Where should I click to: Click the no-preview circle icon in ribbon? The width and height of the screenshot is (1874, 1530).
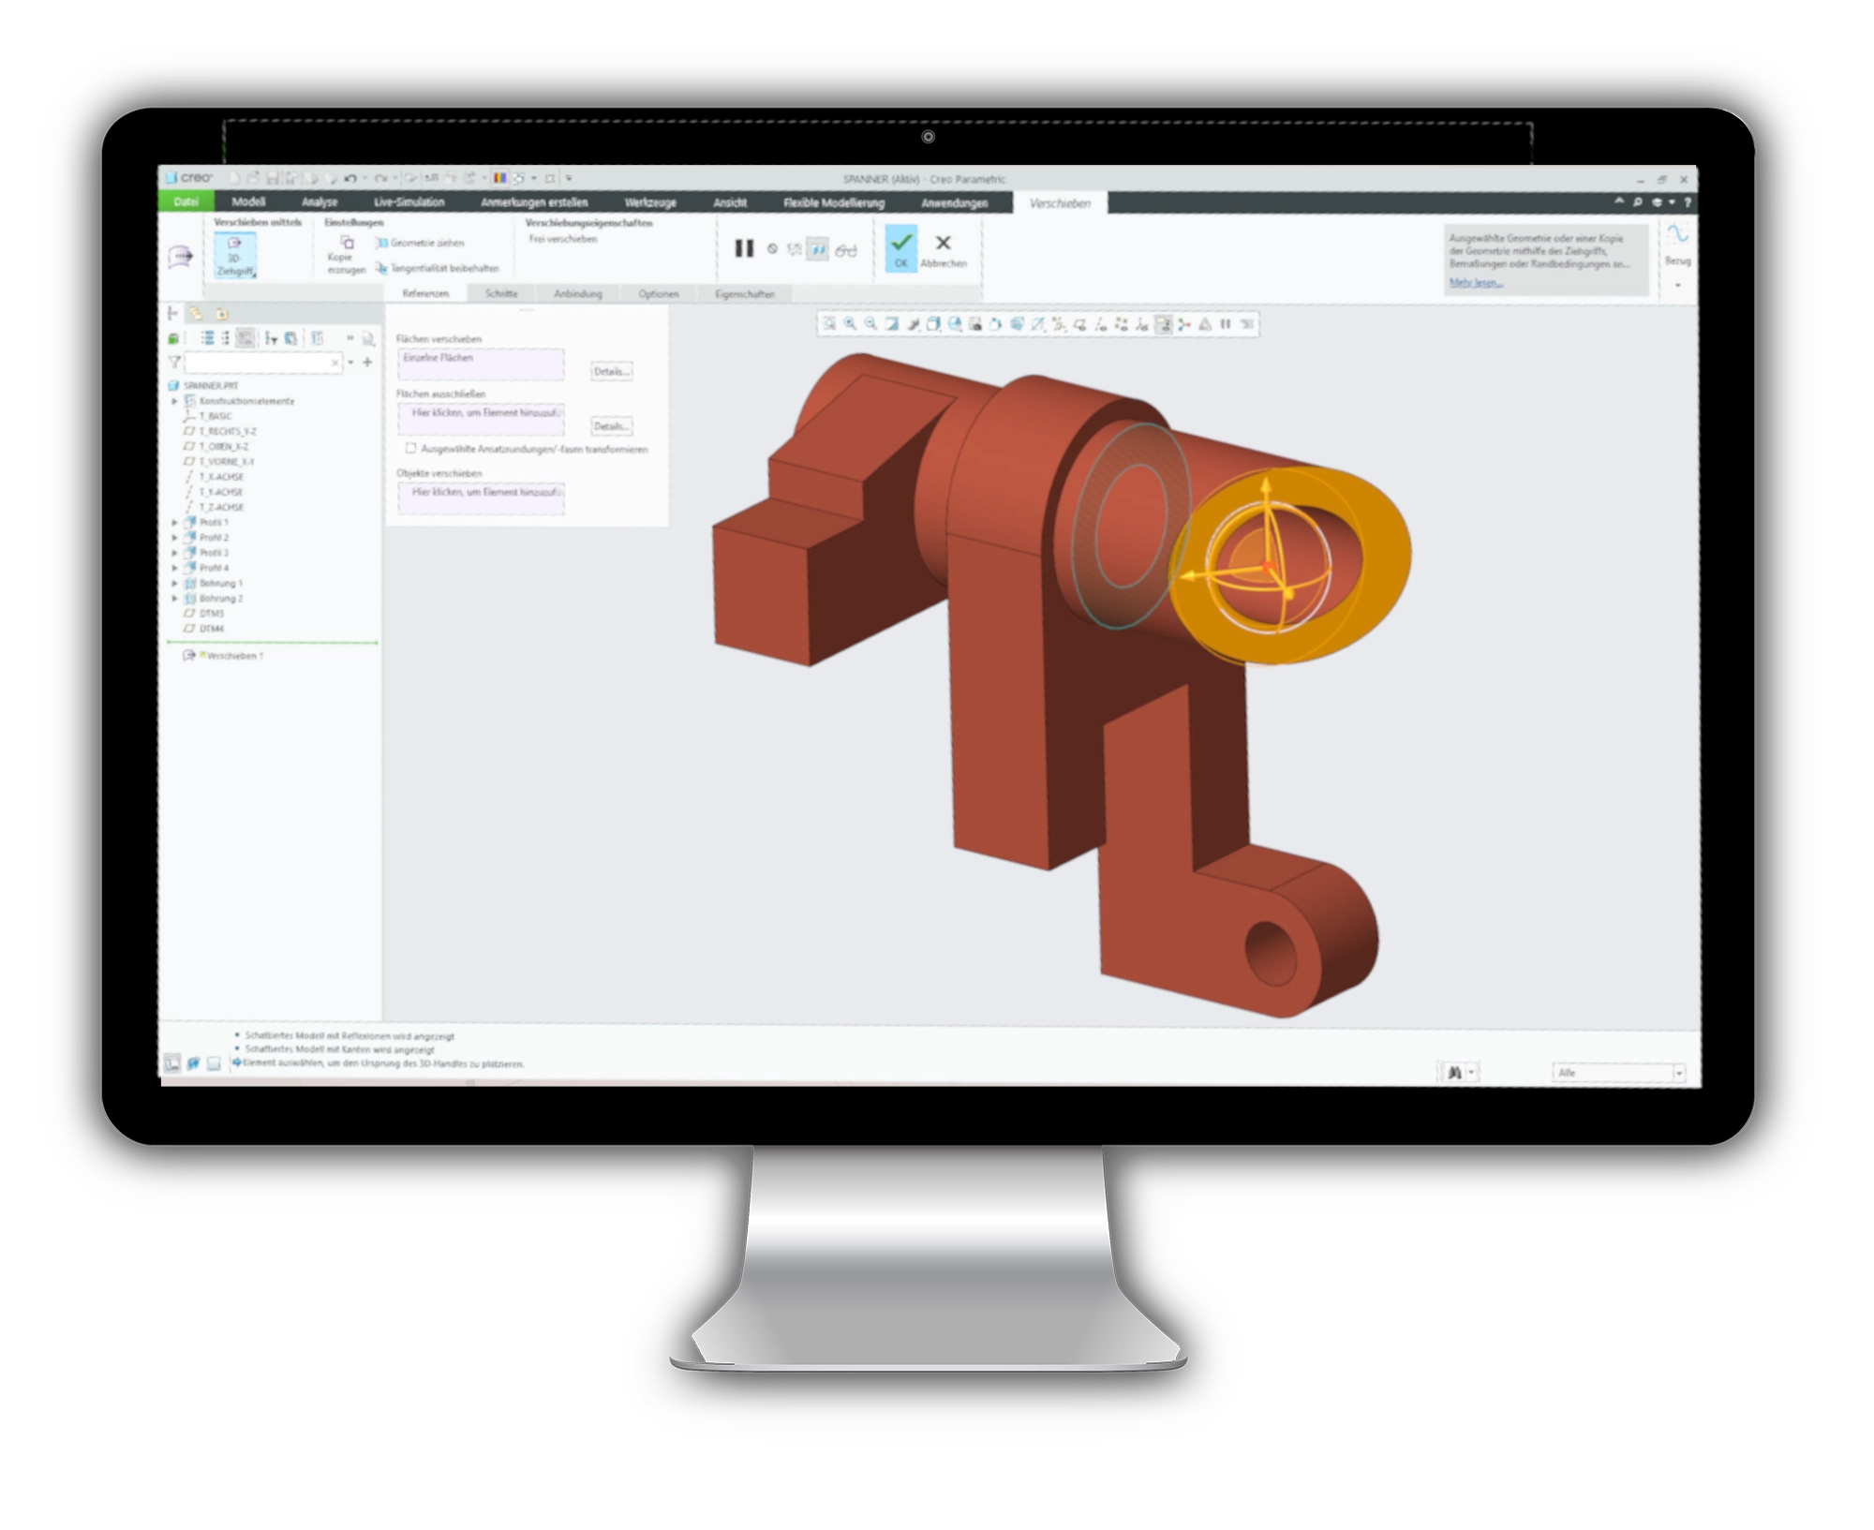pos(772,249)
